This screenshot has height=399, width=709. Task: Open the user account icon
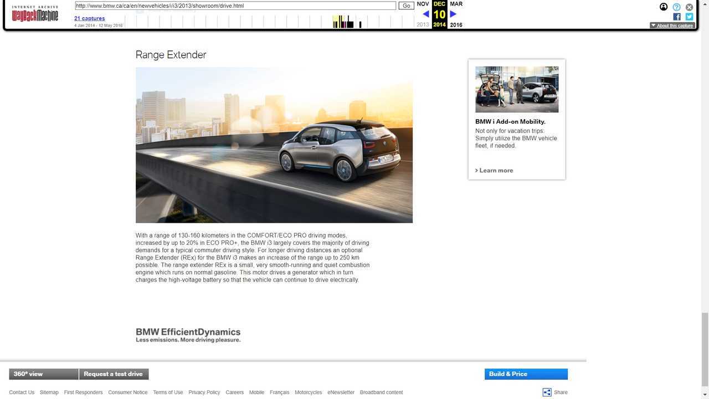pos(664,7)
